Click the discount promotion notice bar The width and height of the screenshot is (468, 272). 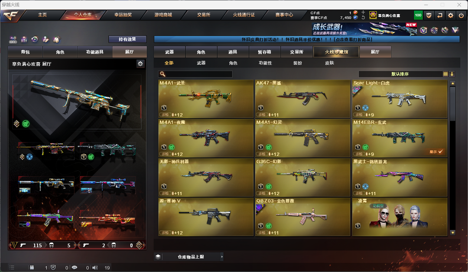coord(307,39)
